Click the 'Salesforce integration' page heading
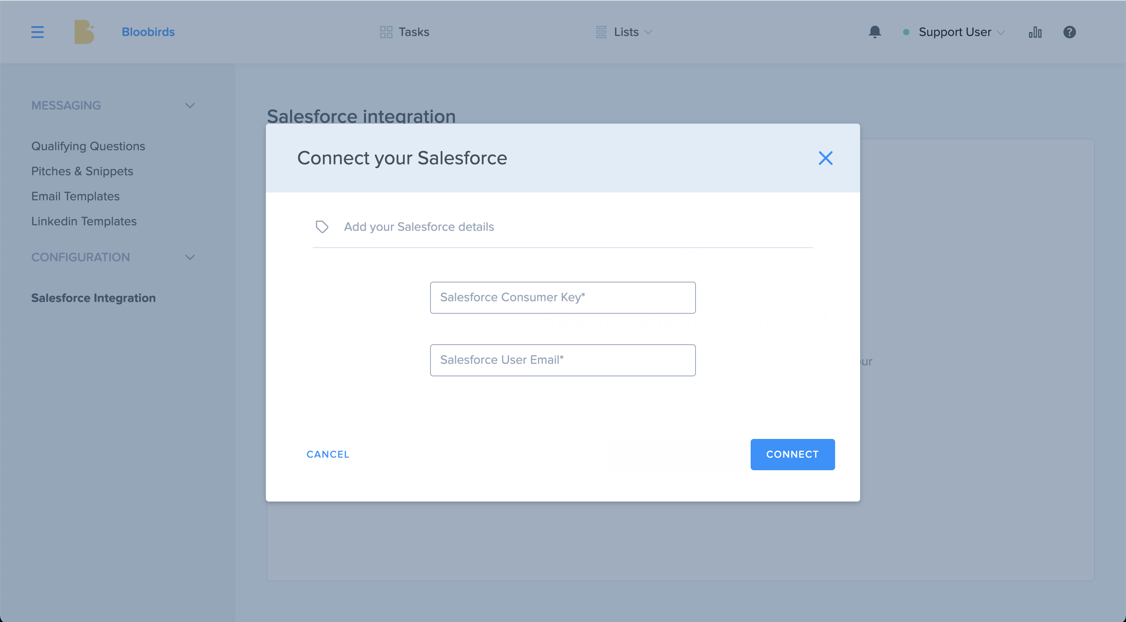Viewport: 1126px width, 622px height. pos(361,116)
